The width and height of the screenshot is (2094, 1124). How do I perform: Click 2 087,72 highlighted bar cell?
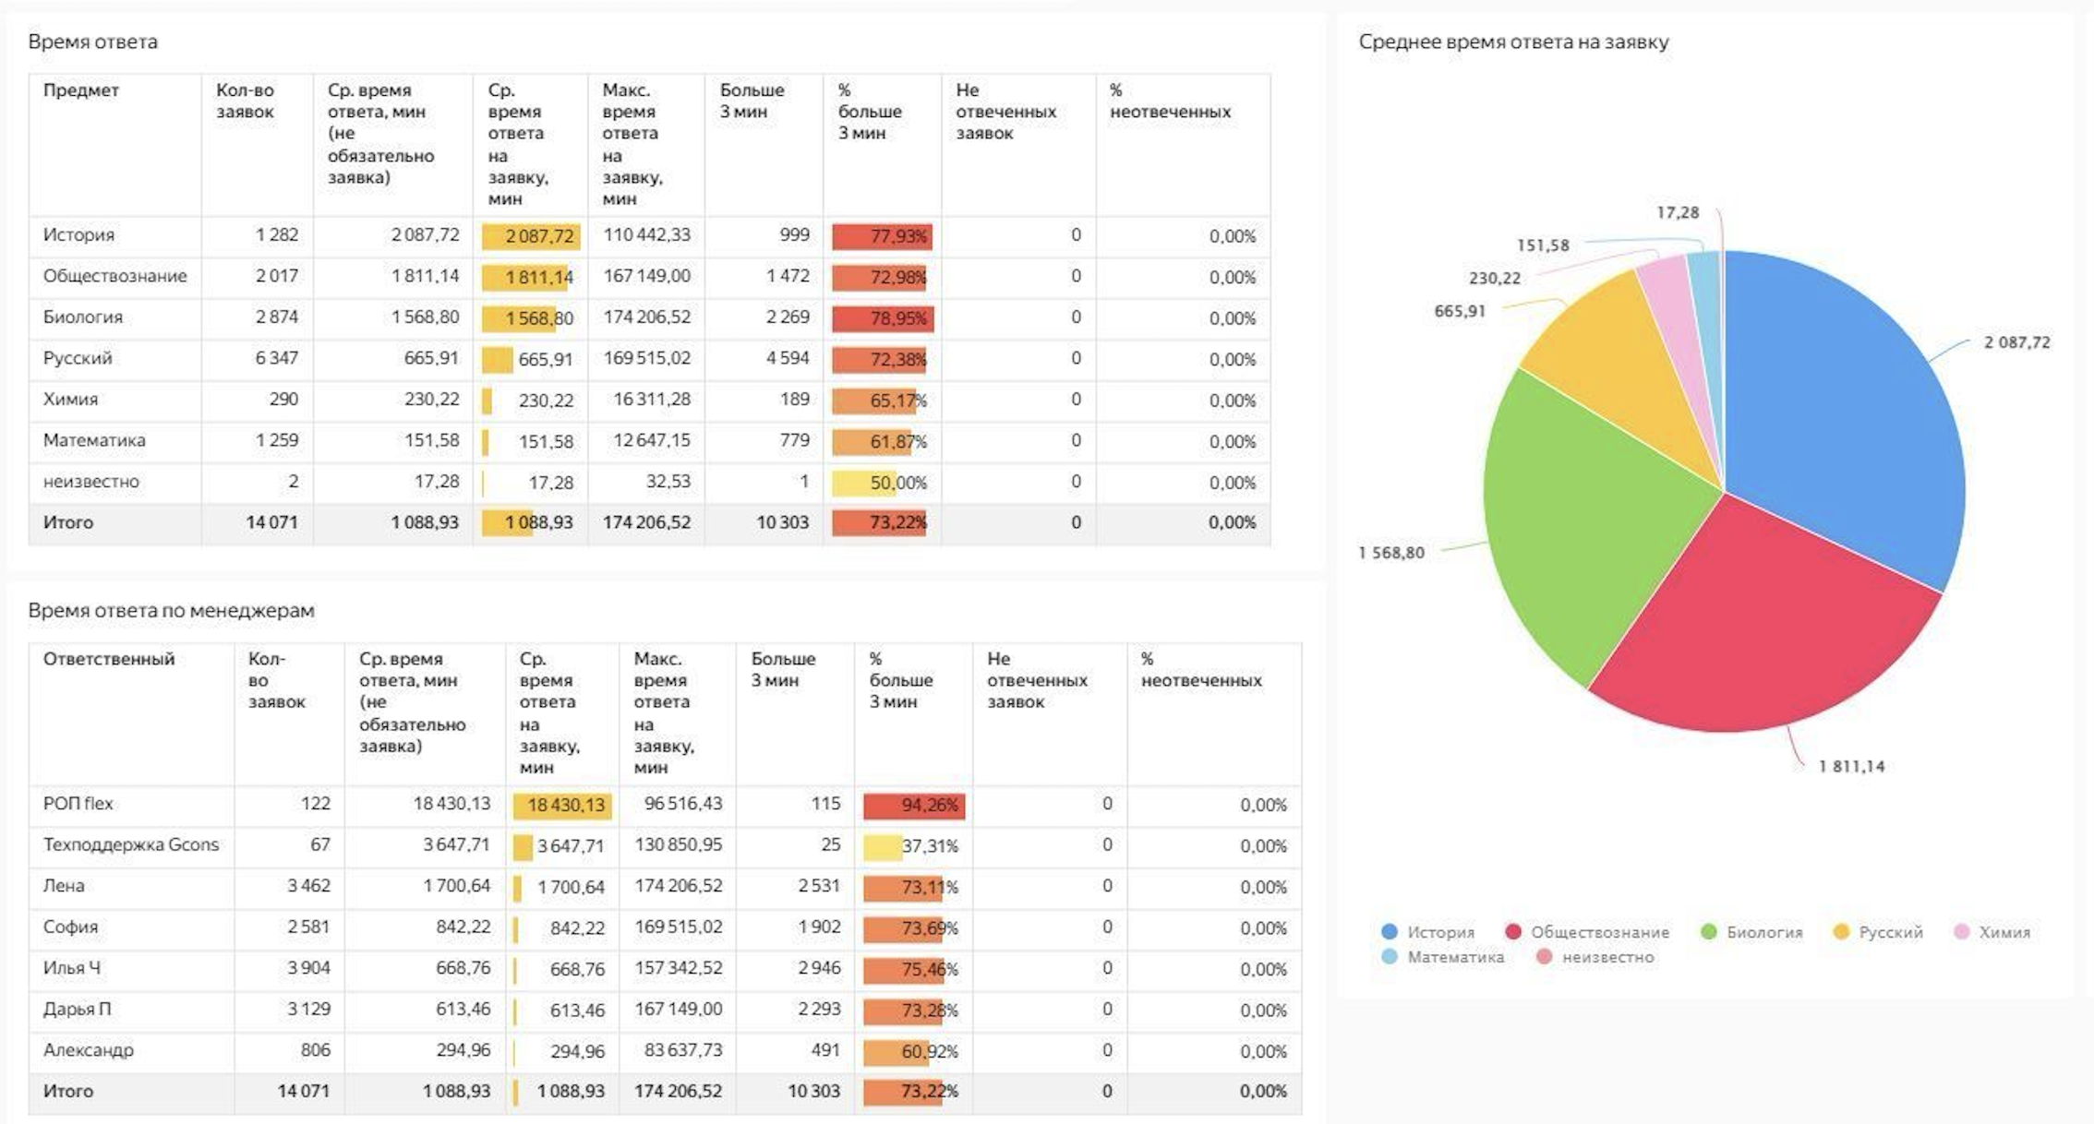531,236
